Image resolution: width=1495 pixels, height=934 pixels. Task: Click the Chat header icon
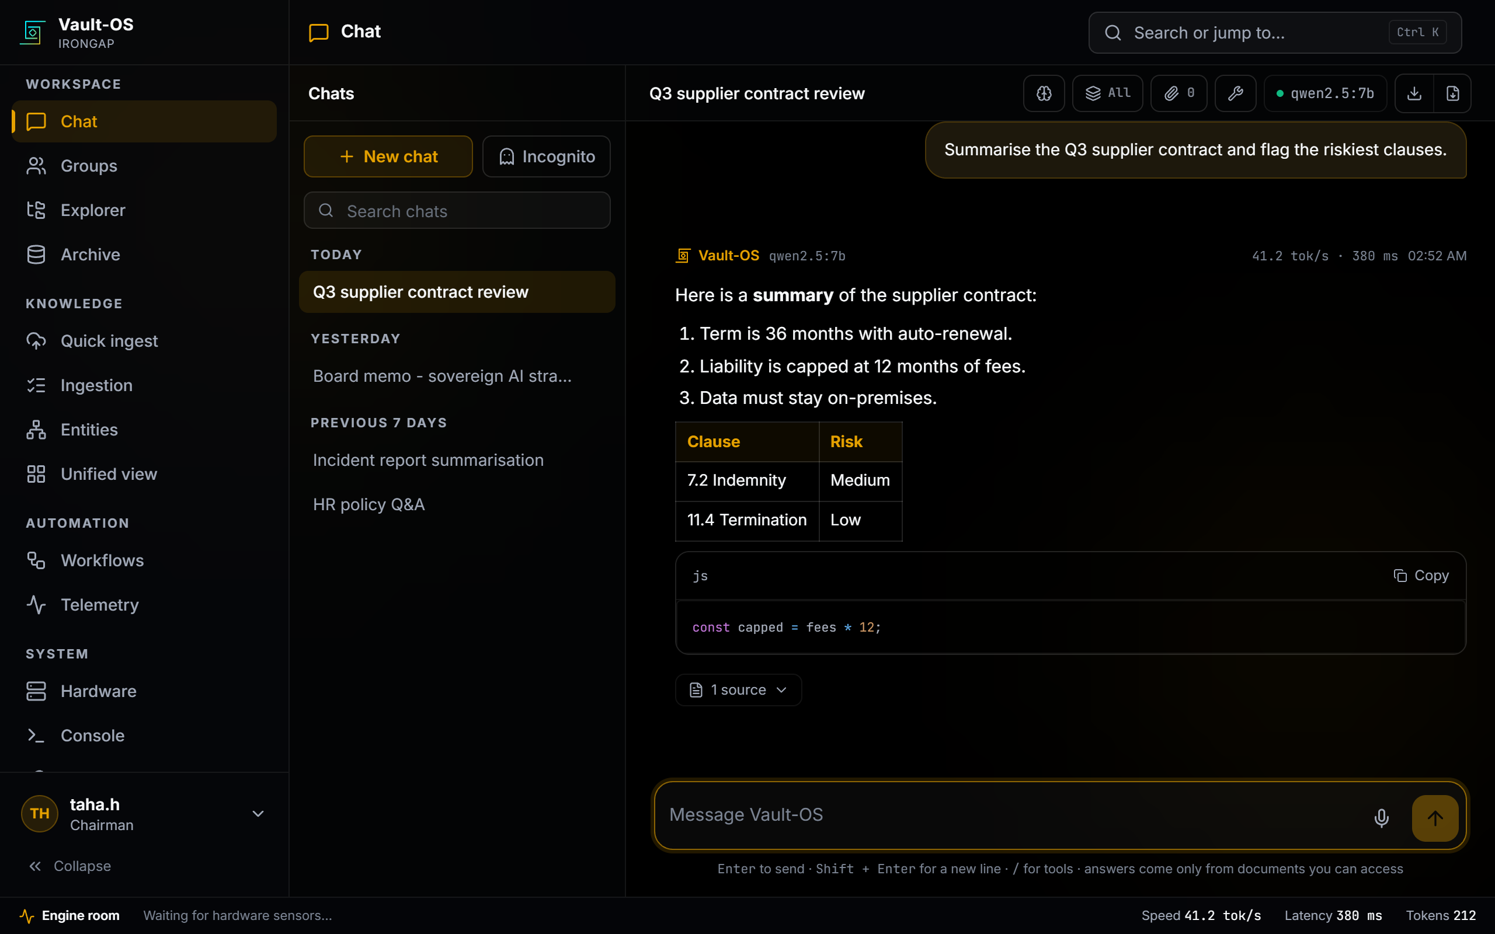(x=319, y=32)
